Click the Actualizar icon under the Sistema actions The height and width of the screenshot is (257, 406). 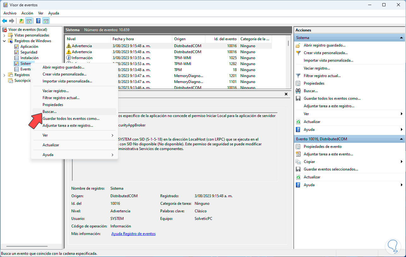tap(298, 122)
